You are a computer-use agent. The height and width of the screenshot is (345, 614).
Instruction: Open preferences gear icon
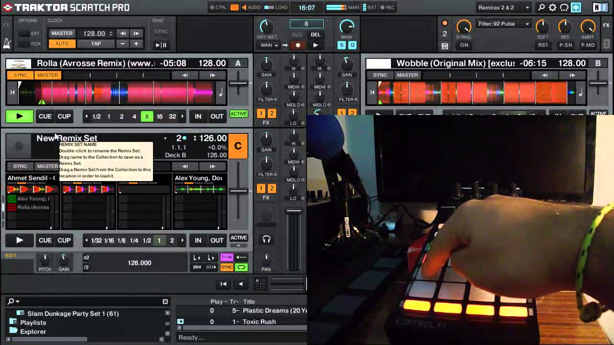(x=553, y=8)
